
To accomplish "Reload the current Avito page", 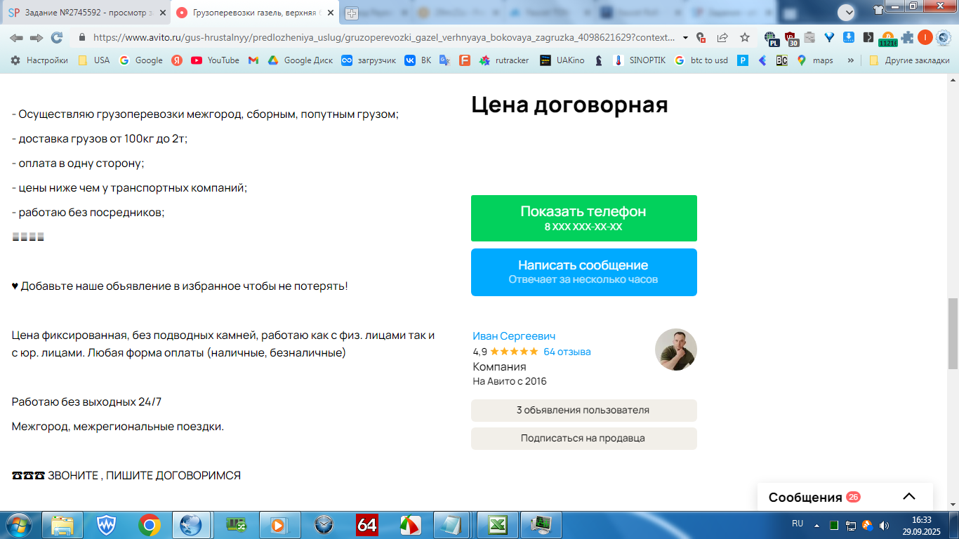I will [57, 38].
